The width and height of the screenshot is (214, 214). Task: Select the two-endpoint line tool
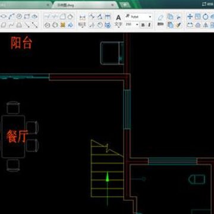(x=34, y=25)
